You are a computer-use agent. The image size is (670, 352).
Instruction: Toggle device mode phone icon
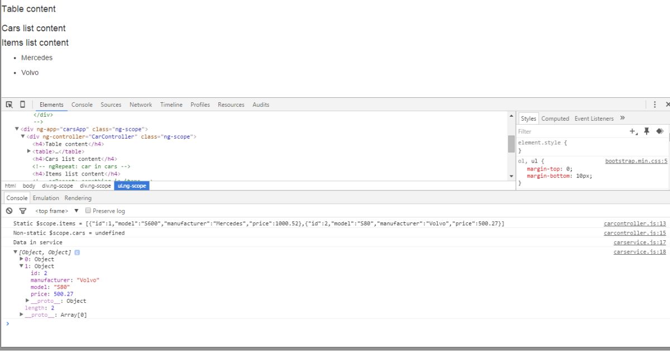tap(22, 104)
